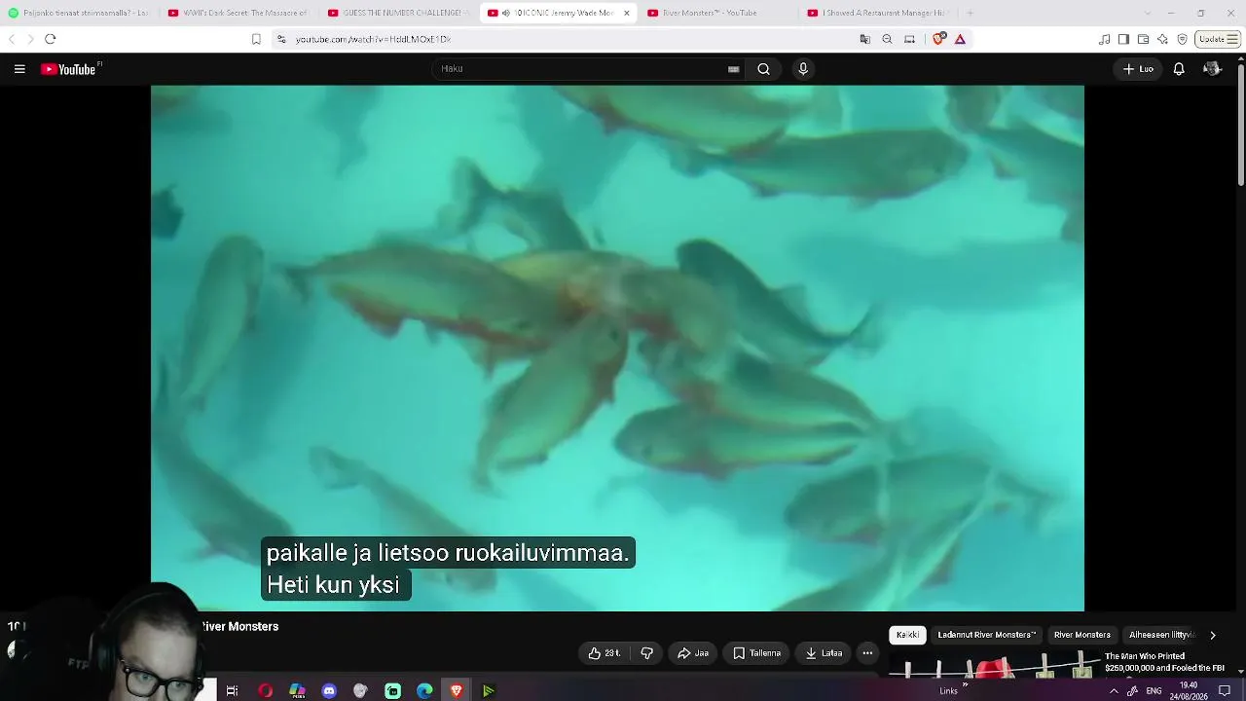Switch to the first Spotify tab
Viewport: 1246px width, 701px height.
pos(80,13)
